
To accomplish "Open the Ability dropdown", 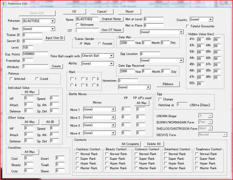I will (x=111, y=64).
